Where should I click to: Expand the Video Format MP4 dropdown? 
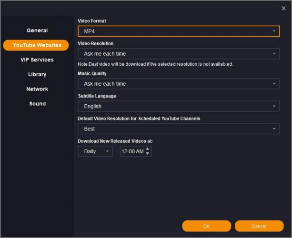click(x=178, y=31)
